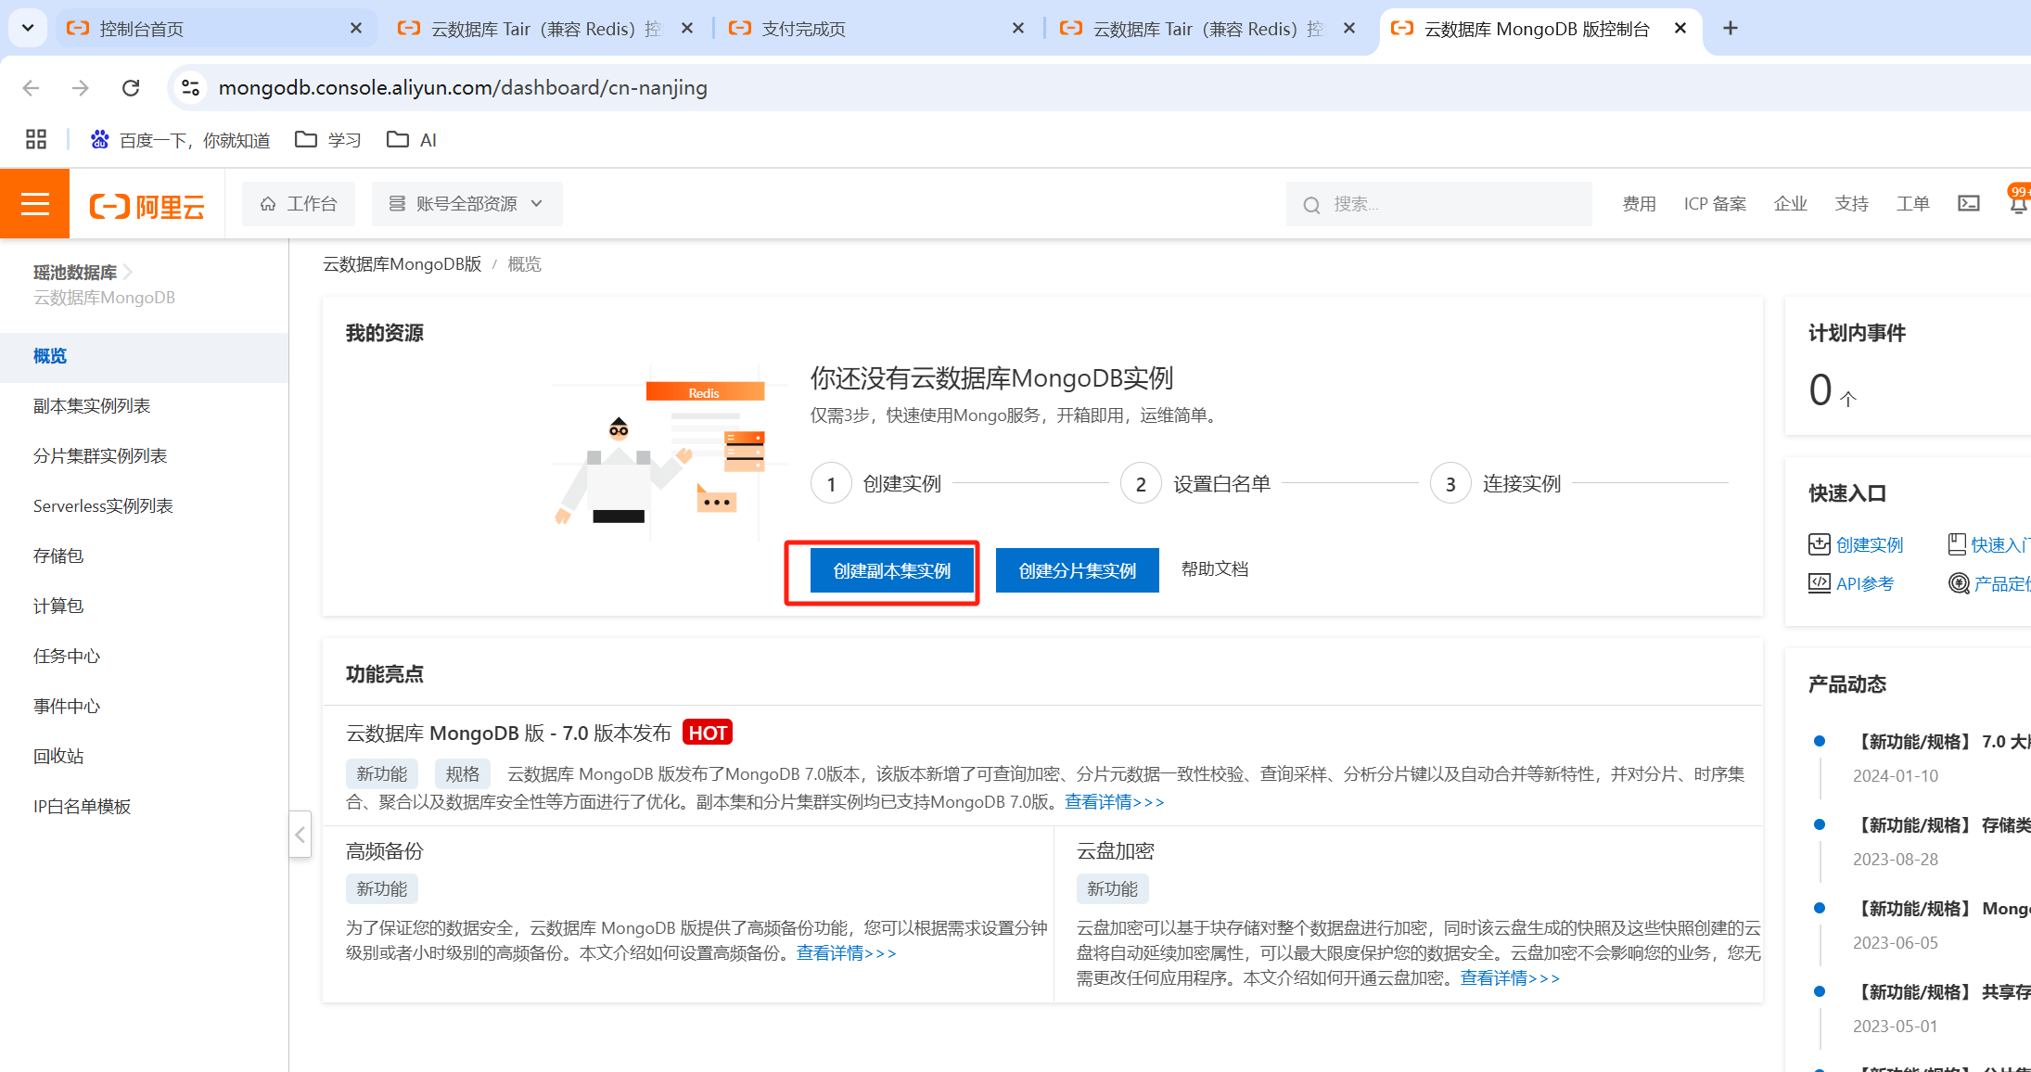The width and height of the screenshot is (2031, 1072).
Task: Switch to the 支付完成页 tab
Action: pyautogui.click(x=875, y=29)
